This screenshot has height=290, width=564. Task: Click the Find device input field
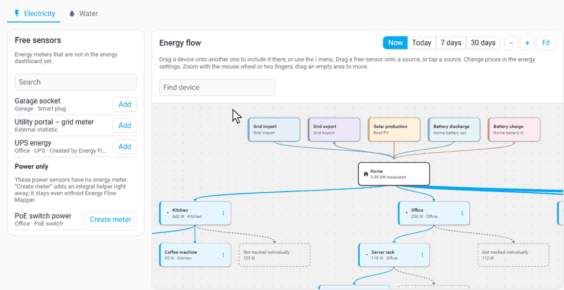tap(217, 88)
